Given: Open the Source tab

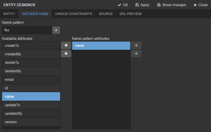Looking at the screenshot, I should [106, 14].
